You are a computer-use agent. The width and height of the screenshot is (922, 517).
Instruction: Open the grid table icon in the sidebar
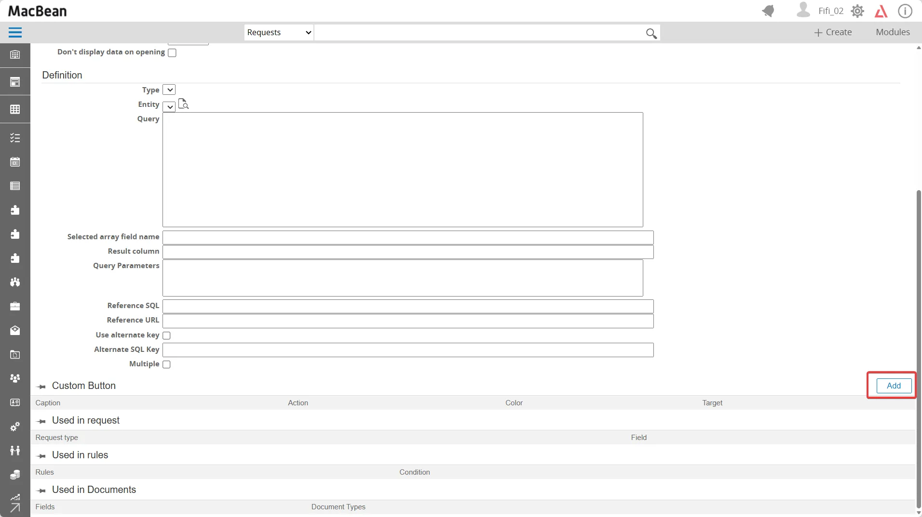pyautogui.click(x=15, y=110)
